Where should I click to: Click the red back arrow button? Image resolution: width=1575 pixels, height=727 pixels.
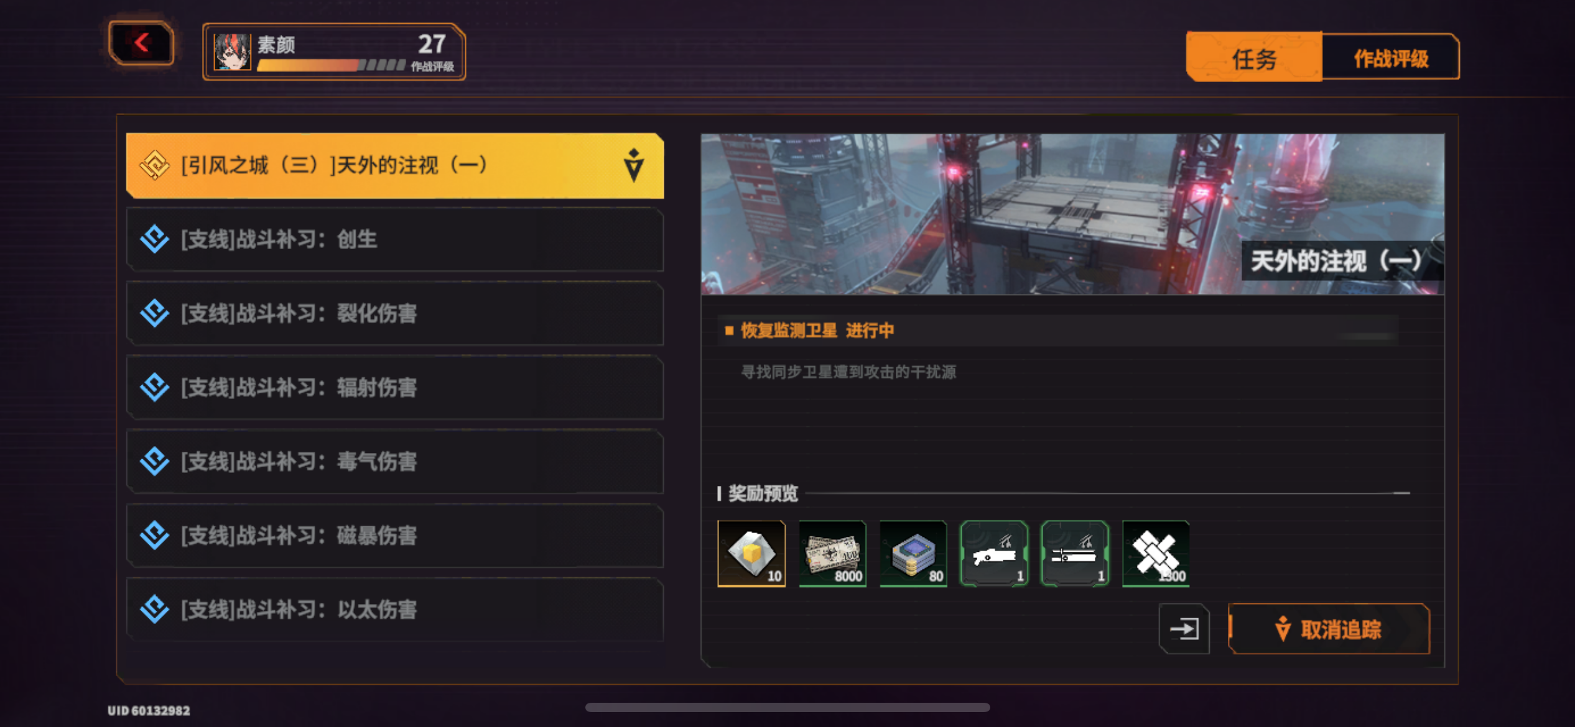pyautogui.click(x=141, y=43)
